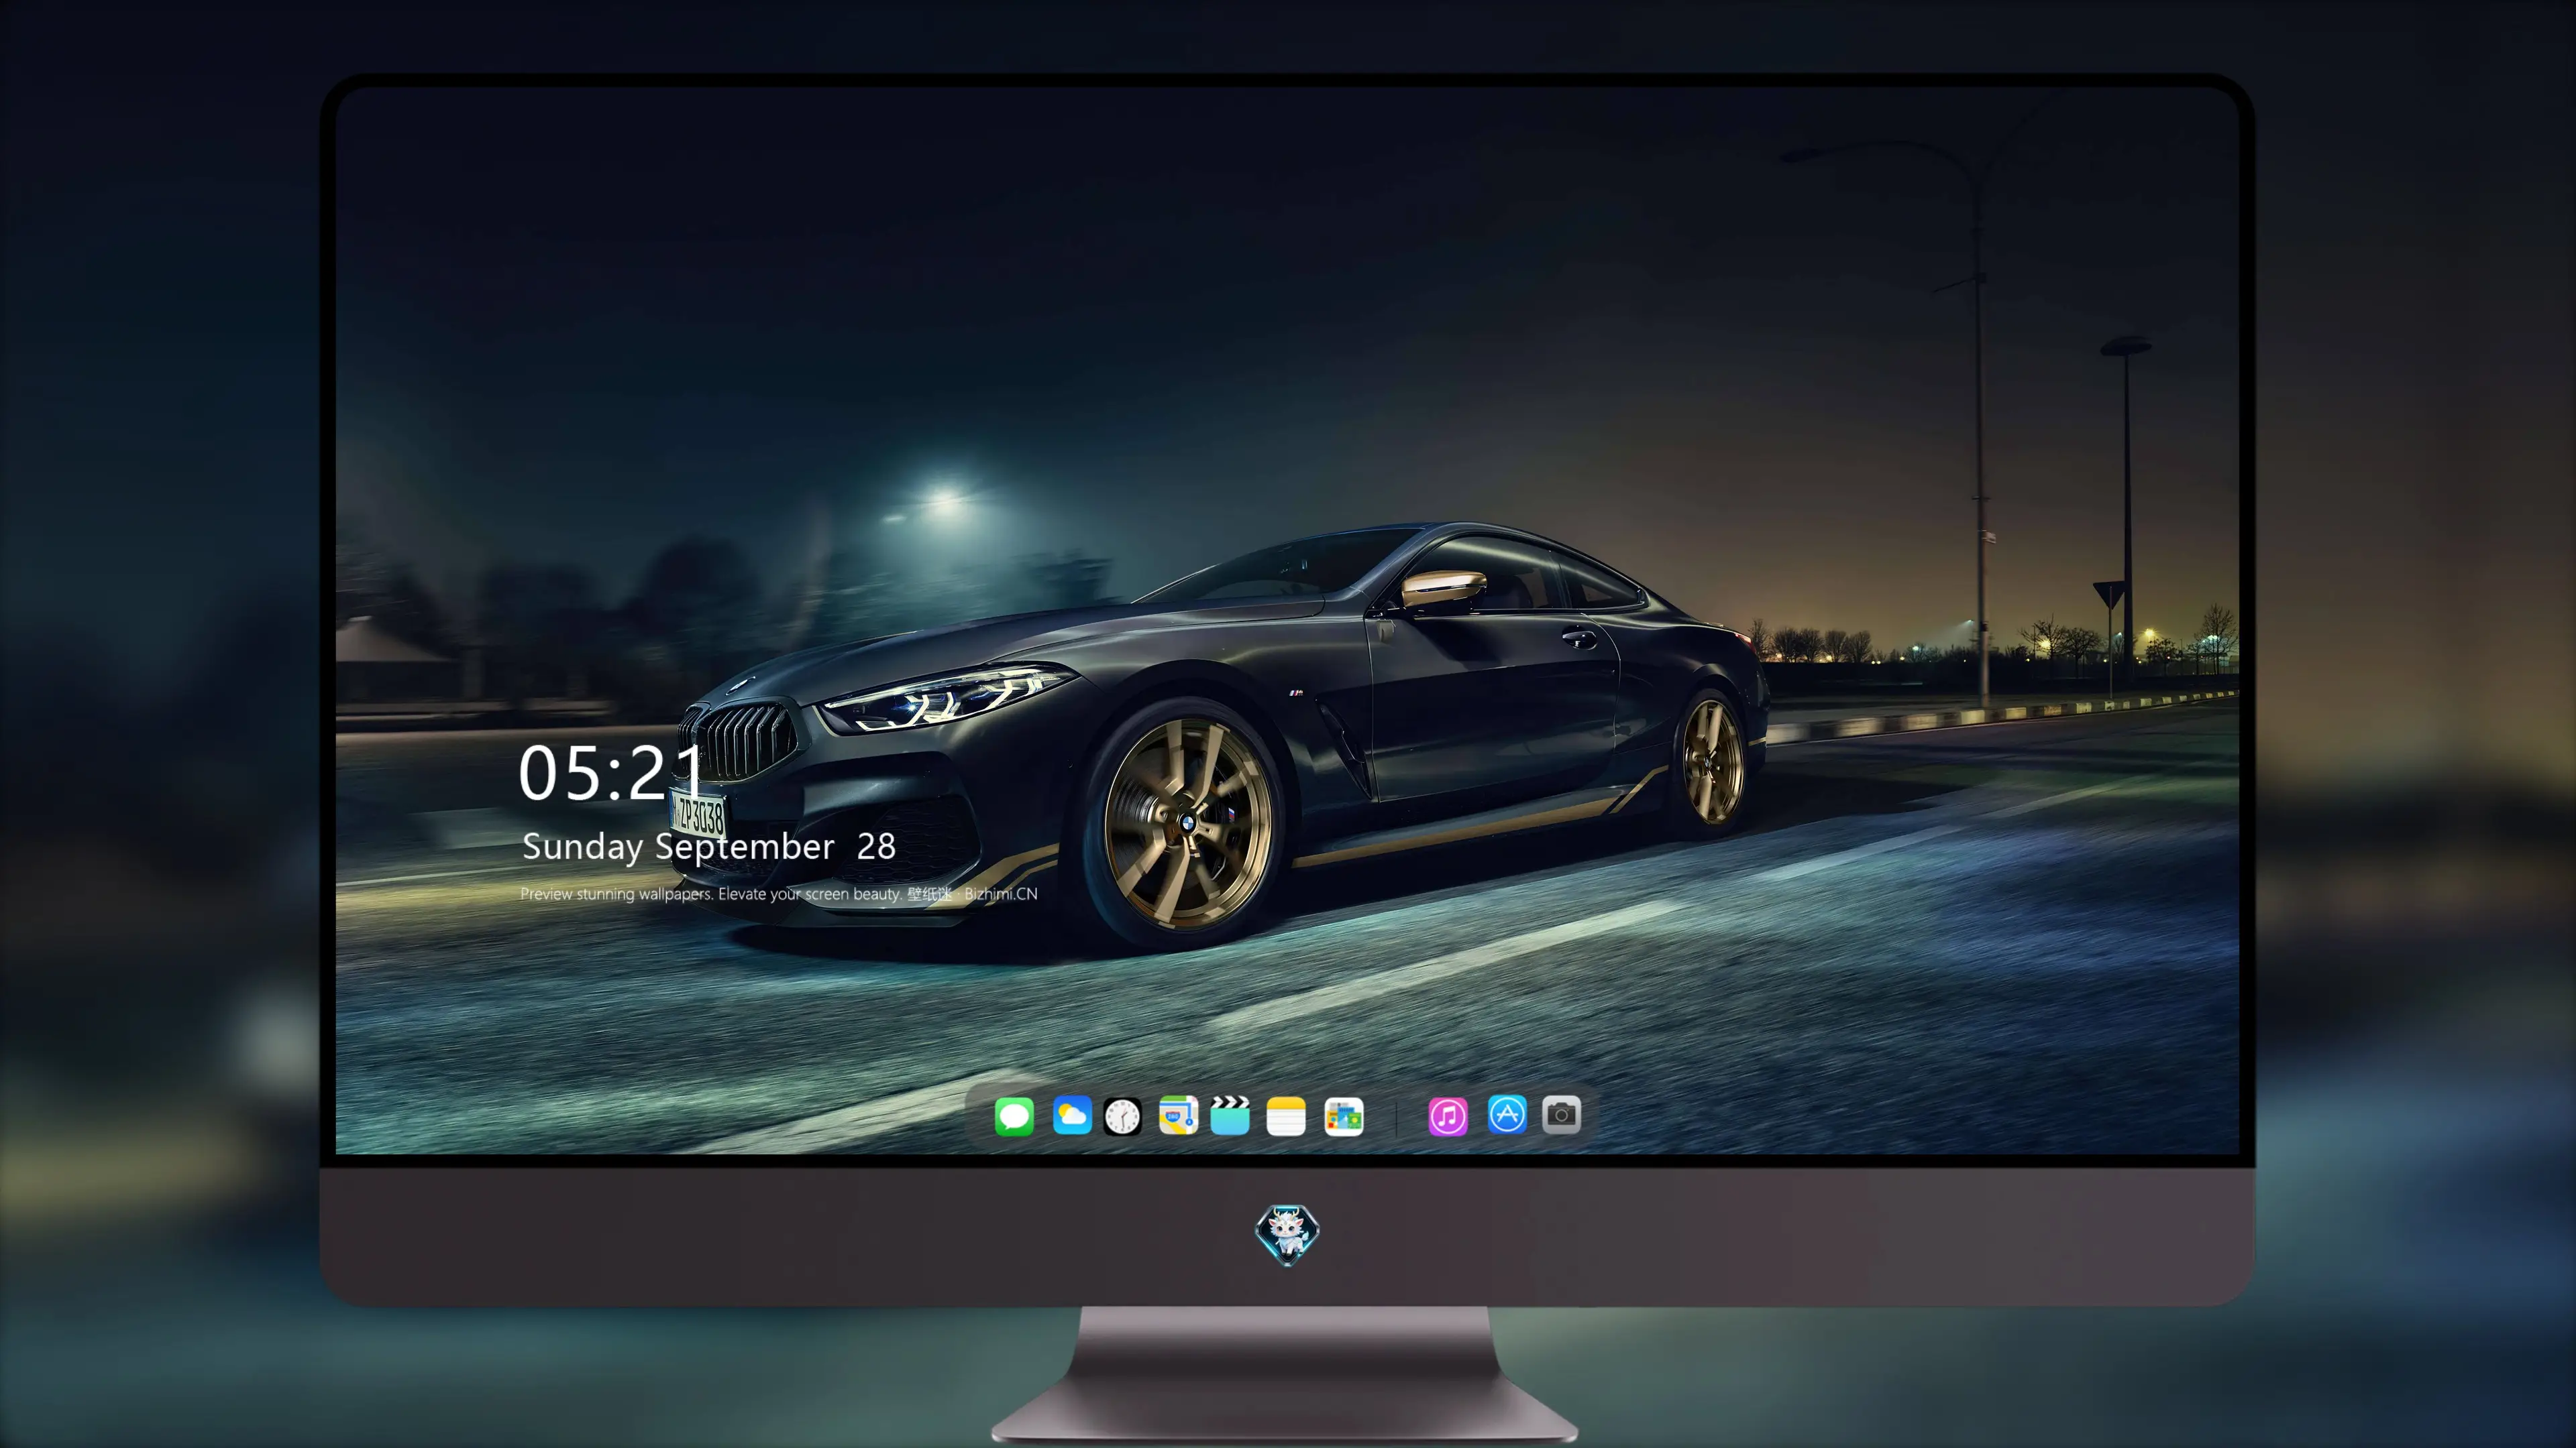Open the green Messages app in dock
The image size is (2576, 1448).
point(1014,1116)
